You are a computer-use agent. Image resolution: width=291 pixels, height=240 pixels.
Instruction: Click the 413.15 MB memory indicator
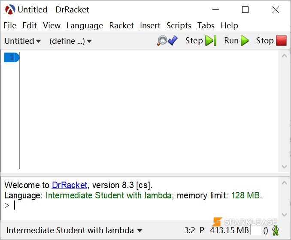tap(229, 231)
